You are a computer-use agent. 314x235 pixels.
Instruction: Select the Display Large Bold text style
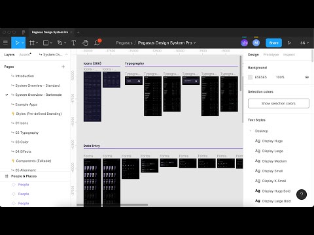276,201
